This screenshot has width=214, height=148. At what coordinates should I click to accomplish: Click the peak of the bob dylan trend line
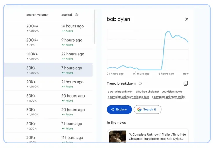click(168, 31)
